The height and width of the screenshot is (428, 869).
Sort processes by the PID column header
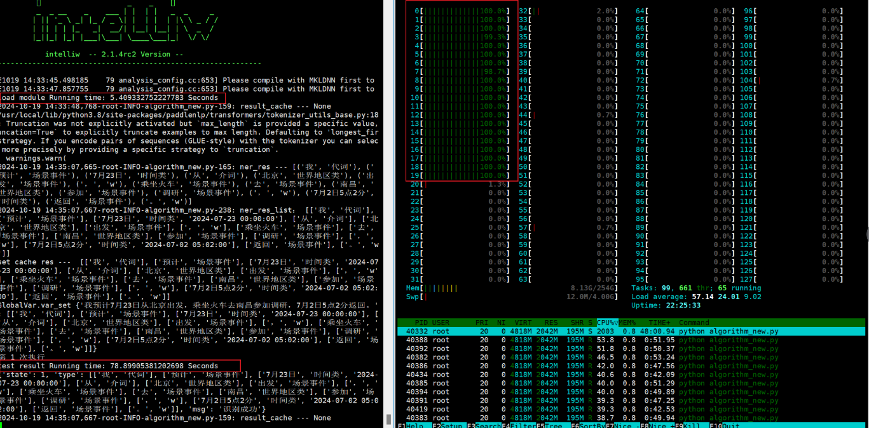pyautogui.click(x=421, y=323)
